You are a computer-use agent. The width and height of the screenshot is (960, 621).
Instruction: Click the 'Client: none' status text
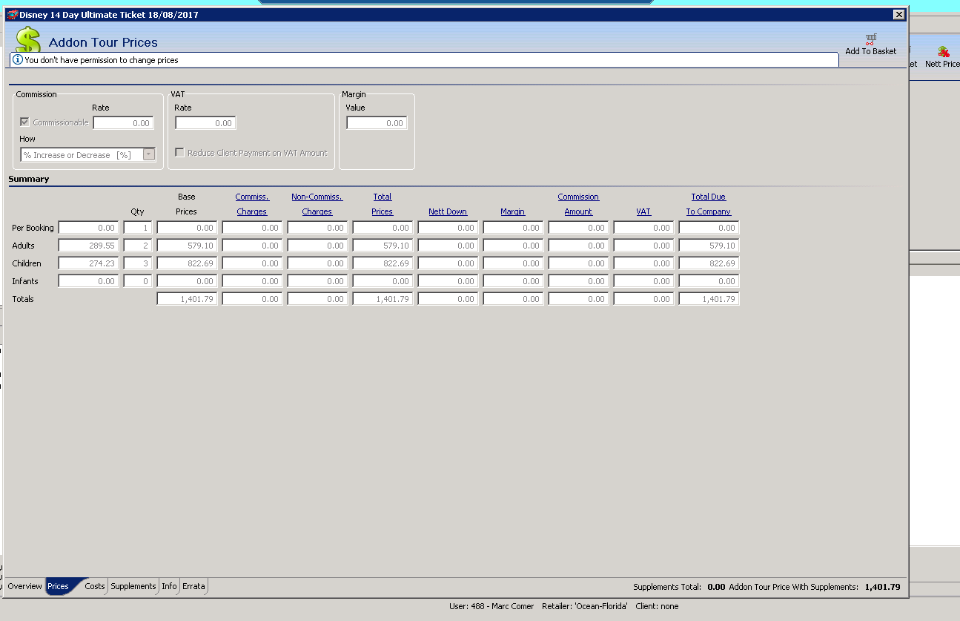657,606
